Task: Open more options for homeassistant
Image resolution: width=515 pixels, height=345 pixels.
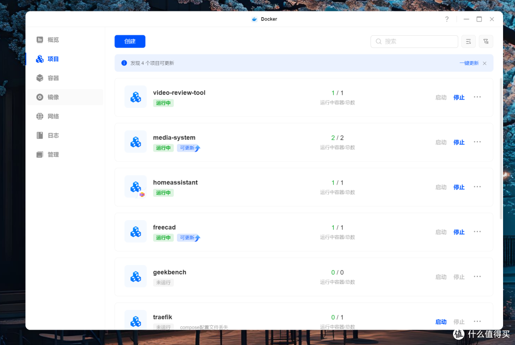Action: (477, 187)
